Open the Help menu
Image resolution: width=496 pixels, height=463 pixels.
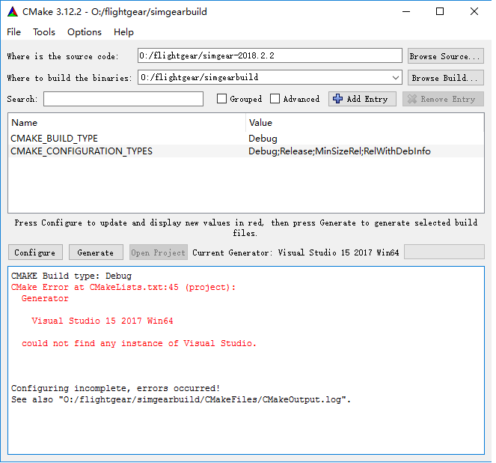[x=125, y=32]
